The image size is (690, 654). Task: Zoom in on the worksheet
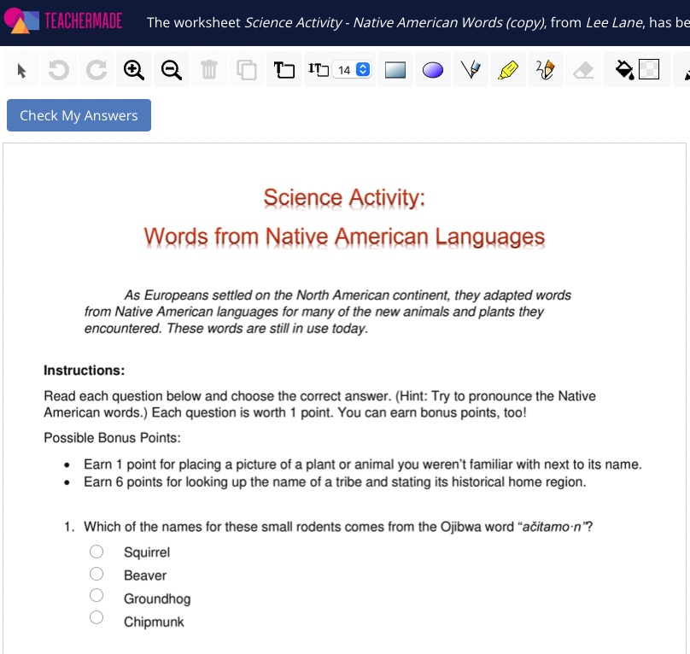point(133,69)
